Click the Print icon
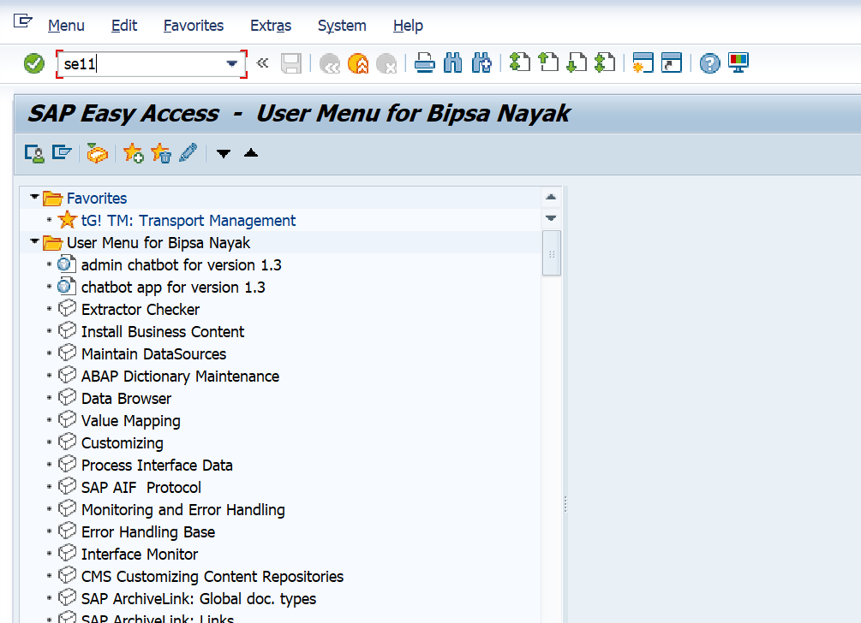Screen dimensions: 861x623 pos(424,63)
